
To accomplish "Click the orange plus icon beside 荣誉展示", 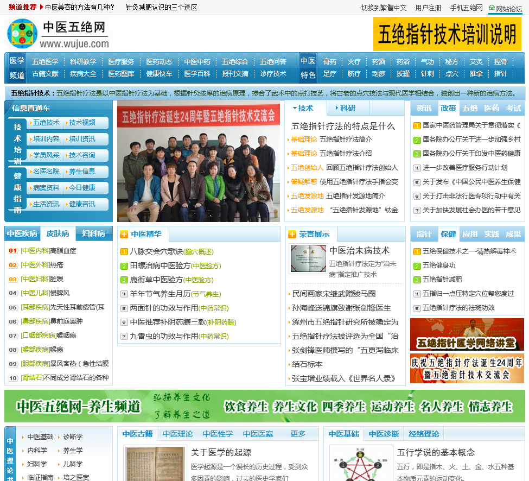I will [292, 234].
